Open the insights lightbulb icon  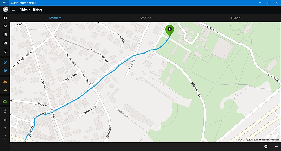click(x=5, y=52)
